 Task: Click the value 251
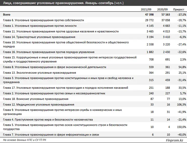pos(151,88)
